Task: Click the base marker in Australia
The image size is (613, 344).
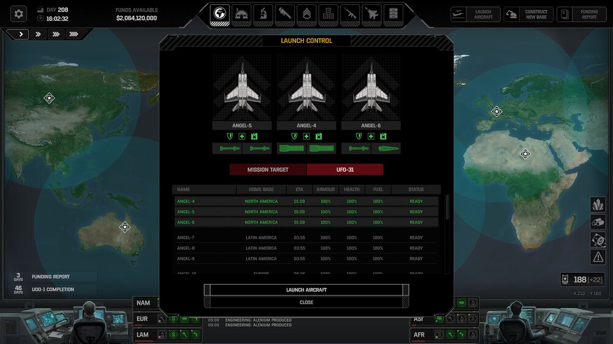Action: point(124,227)
